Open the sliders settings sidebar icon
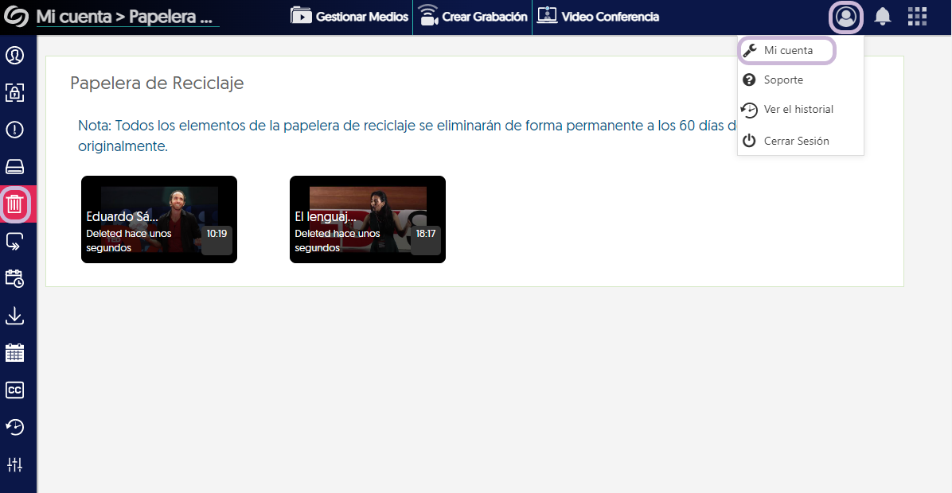Image resolution: width=952 pixels, height=493 pixels. tap(14, 464)
